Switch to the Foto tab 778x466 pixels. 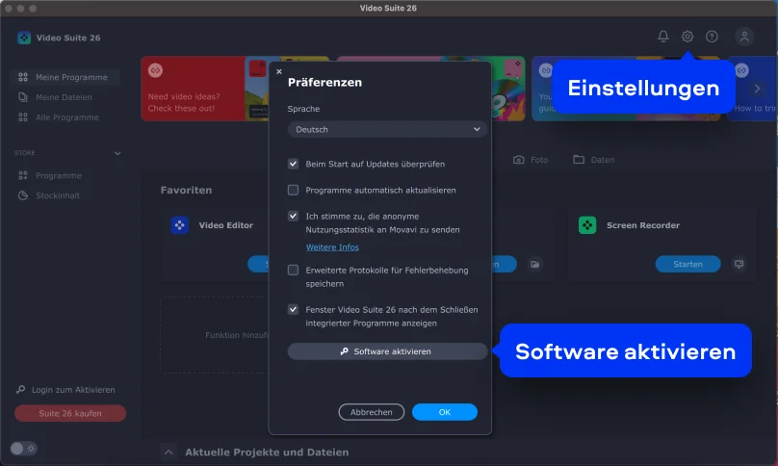coord(531,160)
